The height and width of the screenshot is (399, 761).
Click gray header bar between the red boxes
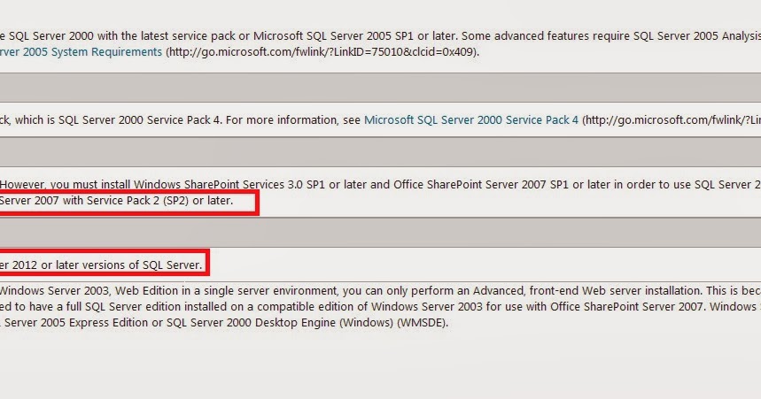pyautogui.click(x=381, y=232)
